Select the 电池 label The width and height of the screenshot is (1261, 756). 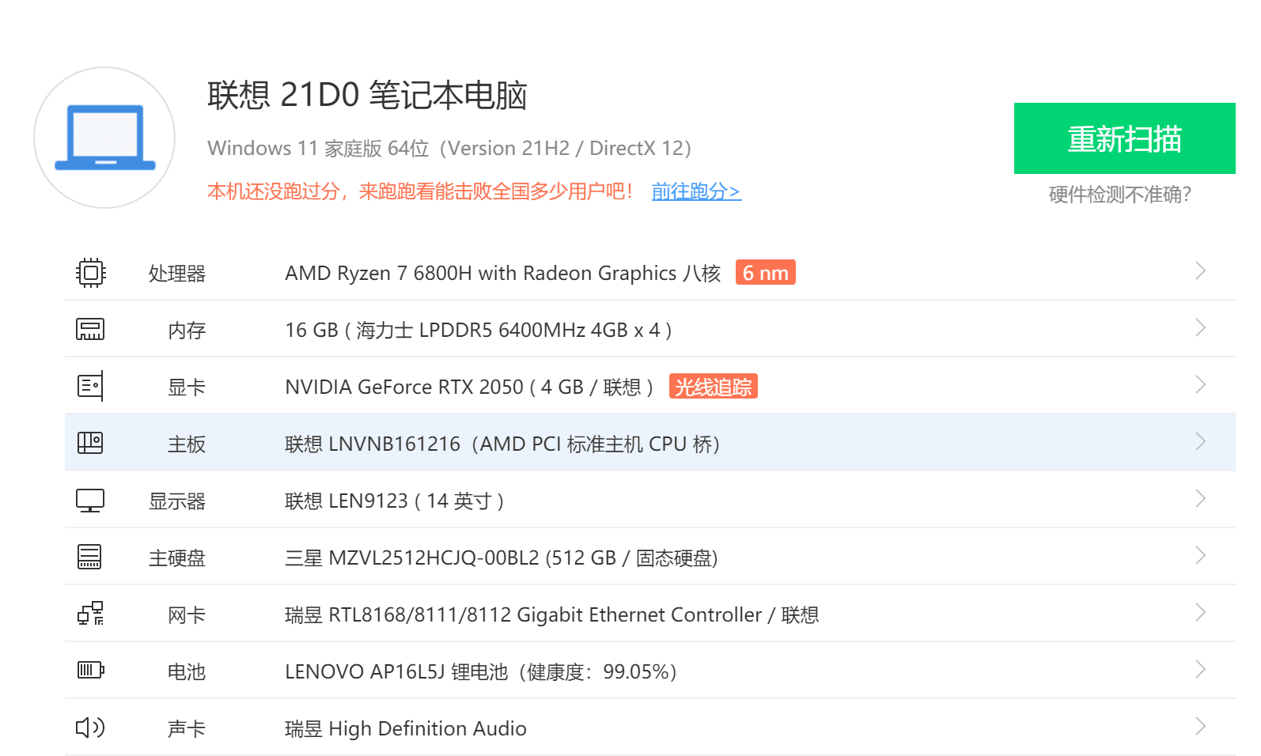pos(187,672)
